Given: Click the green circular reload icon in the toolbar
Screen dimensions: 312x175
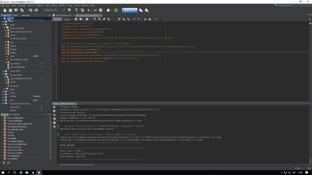Looking at the screenshot, I should click(x=116, y=10).
